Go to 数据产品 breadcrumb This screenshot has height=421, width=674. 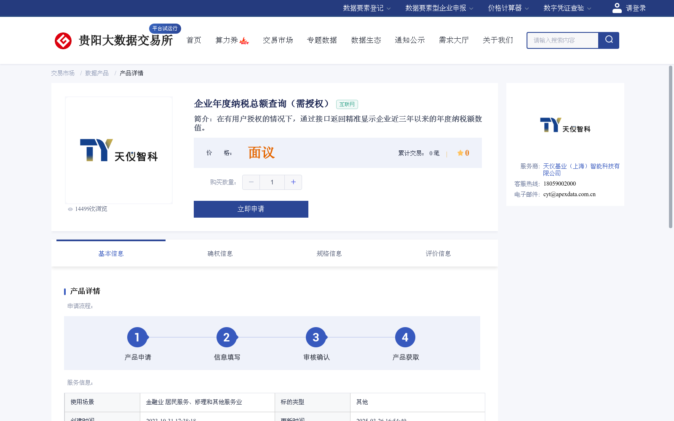[97, 73]
